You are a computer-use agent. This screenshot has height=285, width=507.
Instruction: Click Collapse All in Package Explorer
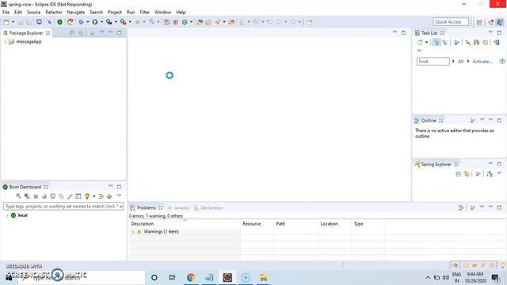tap(72, 33)
